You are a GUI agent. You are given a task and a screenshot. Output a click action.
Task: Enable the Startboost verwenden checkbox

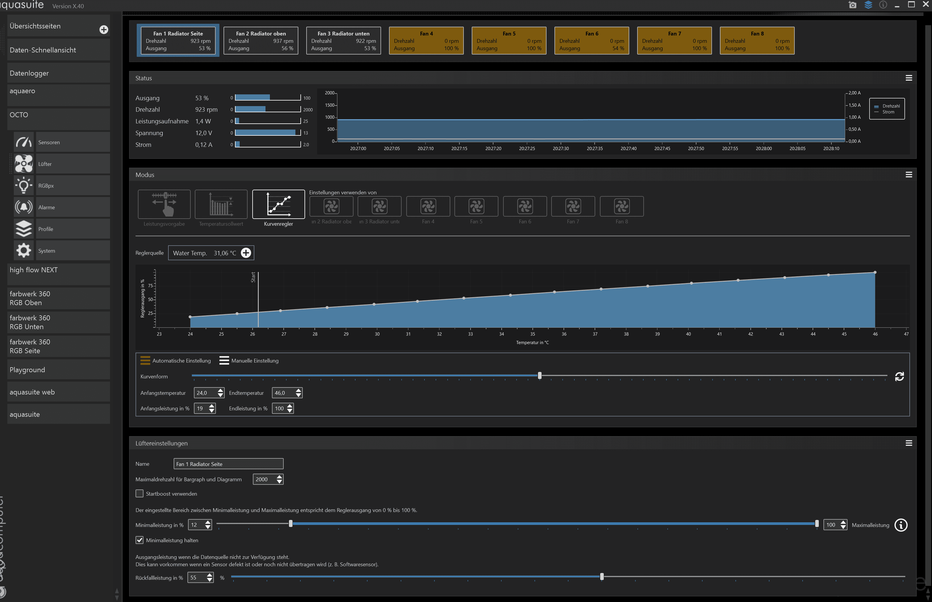click(x=139, y=494)
